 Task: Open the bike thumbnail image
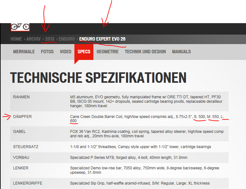[20, 27]
